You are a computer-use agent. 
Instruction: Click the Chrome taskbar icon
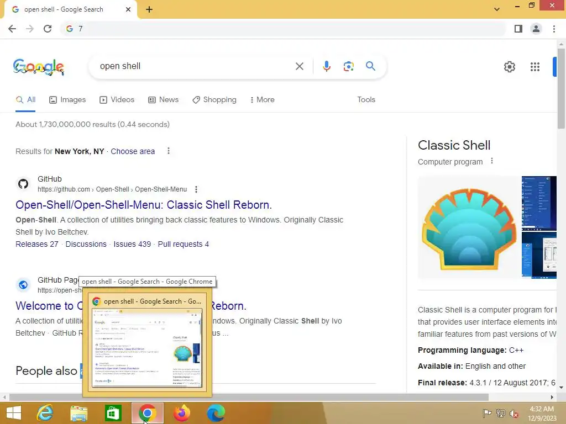click(147, 413)
